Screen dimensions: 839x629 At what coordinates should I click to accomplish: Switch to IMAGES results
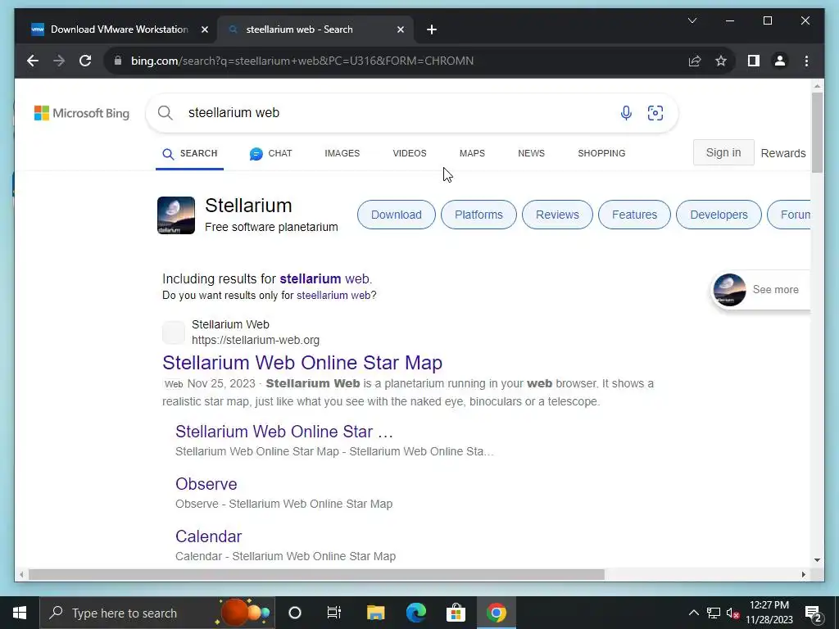pos(342,153)
